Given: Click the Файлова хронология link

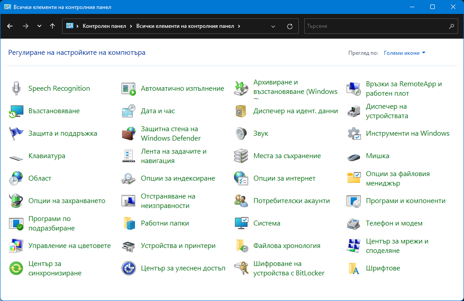Looking at the screenshot, I should point(287,246).
